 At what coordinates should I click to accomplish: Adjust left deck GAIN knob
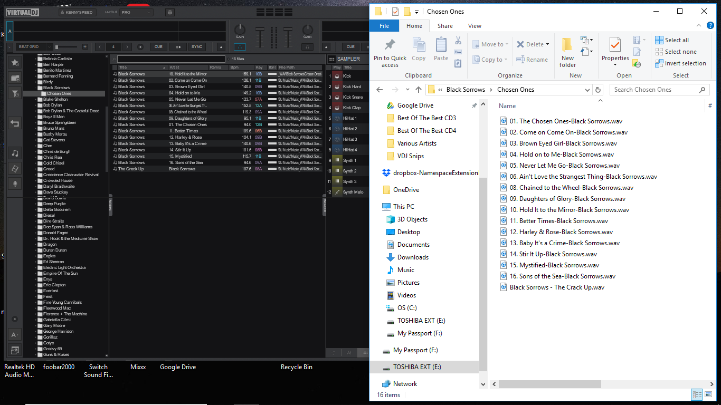click(240, 30)
